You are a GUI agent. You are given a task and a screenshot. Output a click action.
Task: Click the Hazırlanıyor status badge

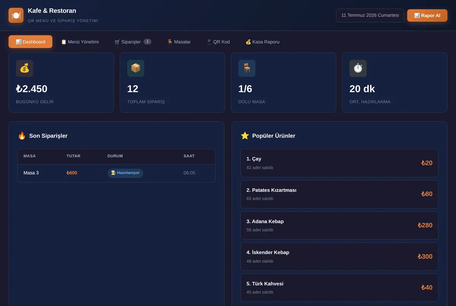coord(125,173)
